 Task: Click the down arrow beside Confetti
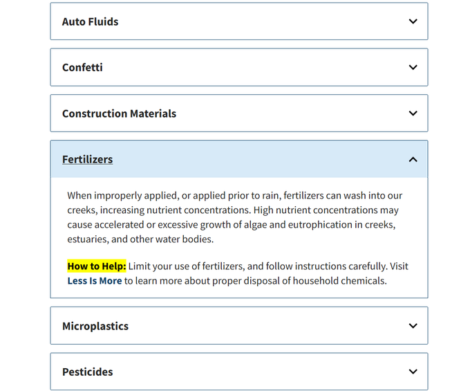coord(413,67)
